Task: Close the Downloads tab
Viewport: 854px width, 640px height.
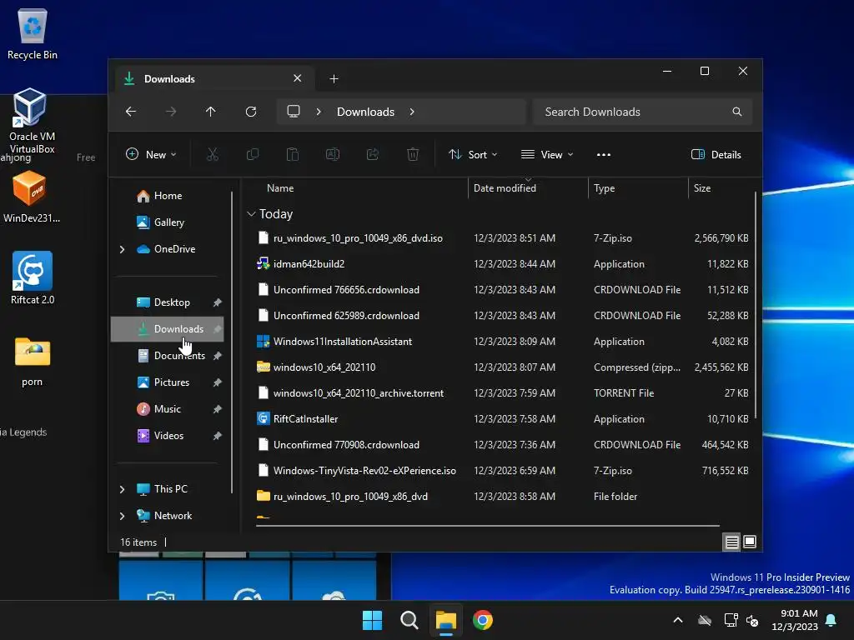Action: (x=298, y=78)
